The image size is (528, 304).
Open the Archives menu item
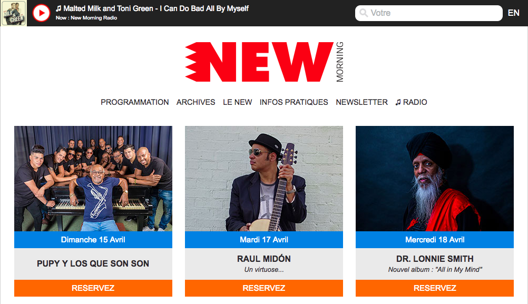pos(195,102)
